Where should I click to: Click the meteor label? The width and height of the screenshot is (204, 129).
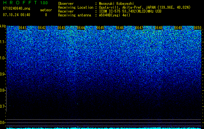pos(46,10)
